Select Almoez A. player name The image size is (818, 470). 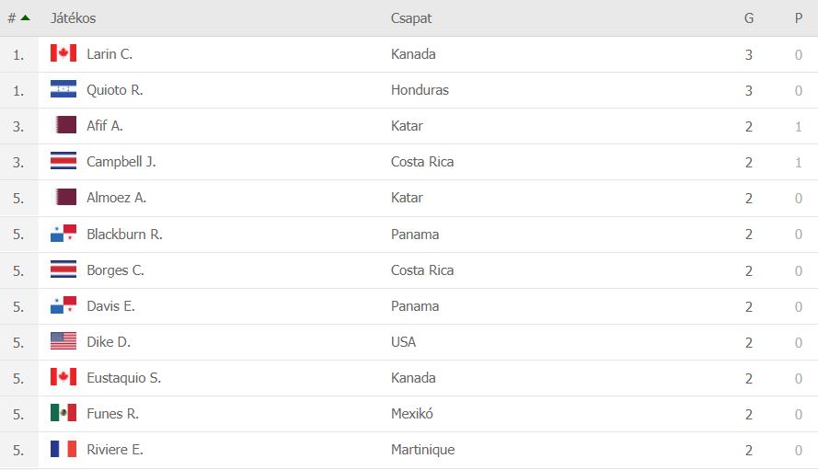[116, 198]
